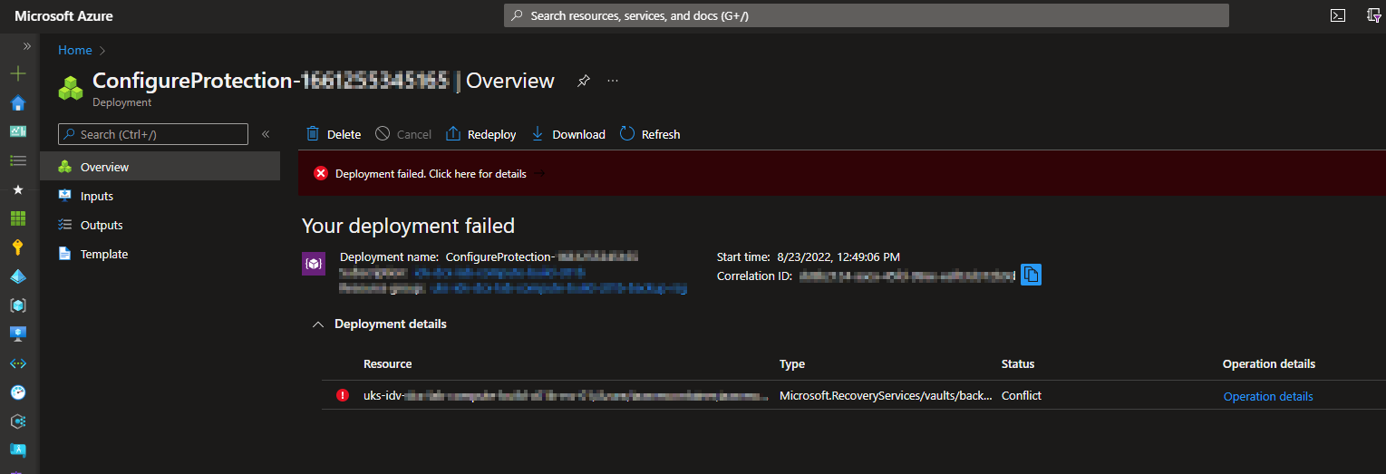Open All resources green grid icon
This screenshot has height=474, width=1386.
click(18, 218)
